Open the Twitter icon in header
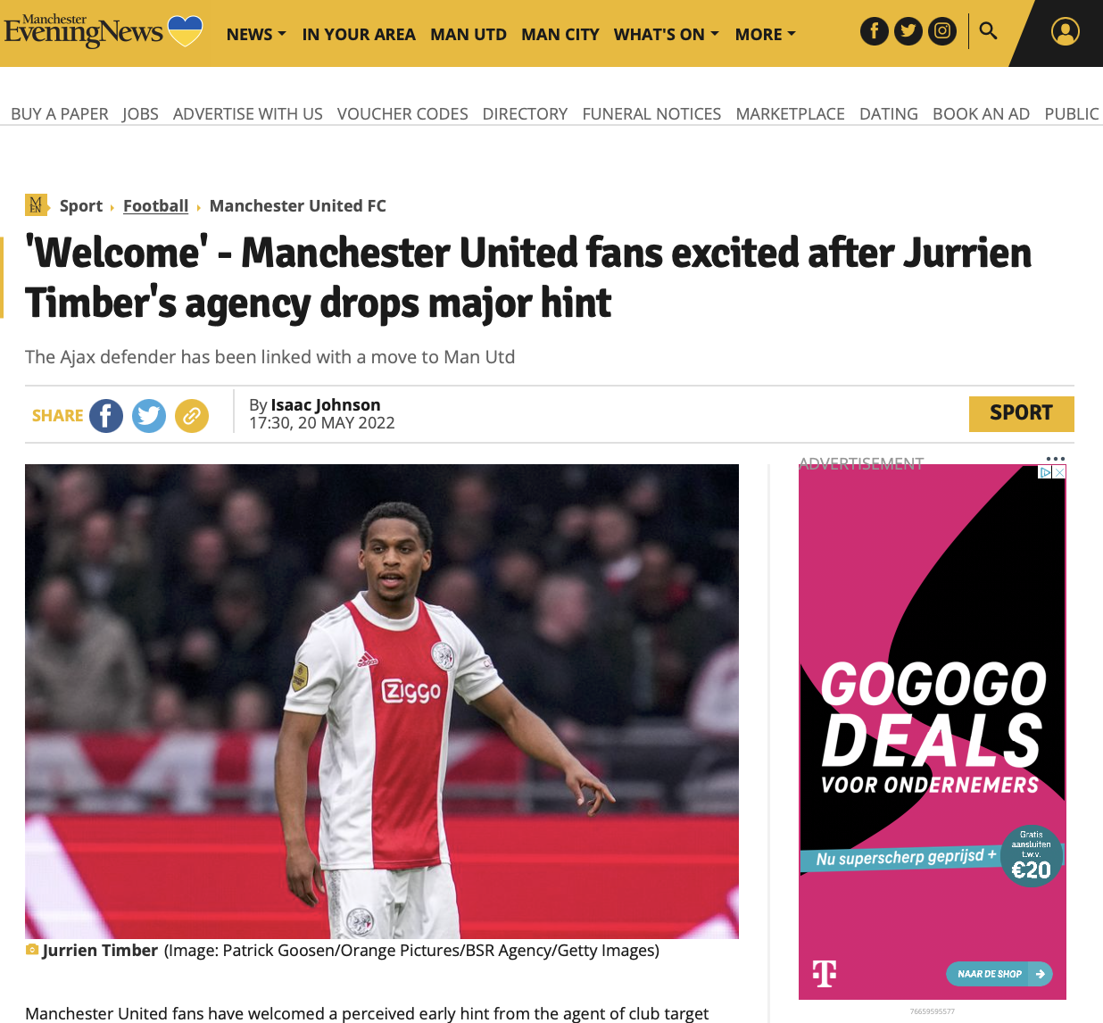Screen dimensions: 1103x1023 tap(908, 31)
